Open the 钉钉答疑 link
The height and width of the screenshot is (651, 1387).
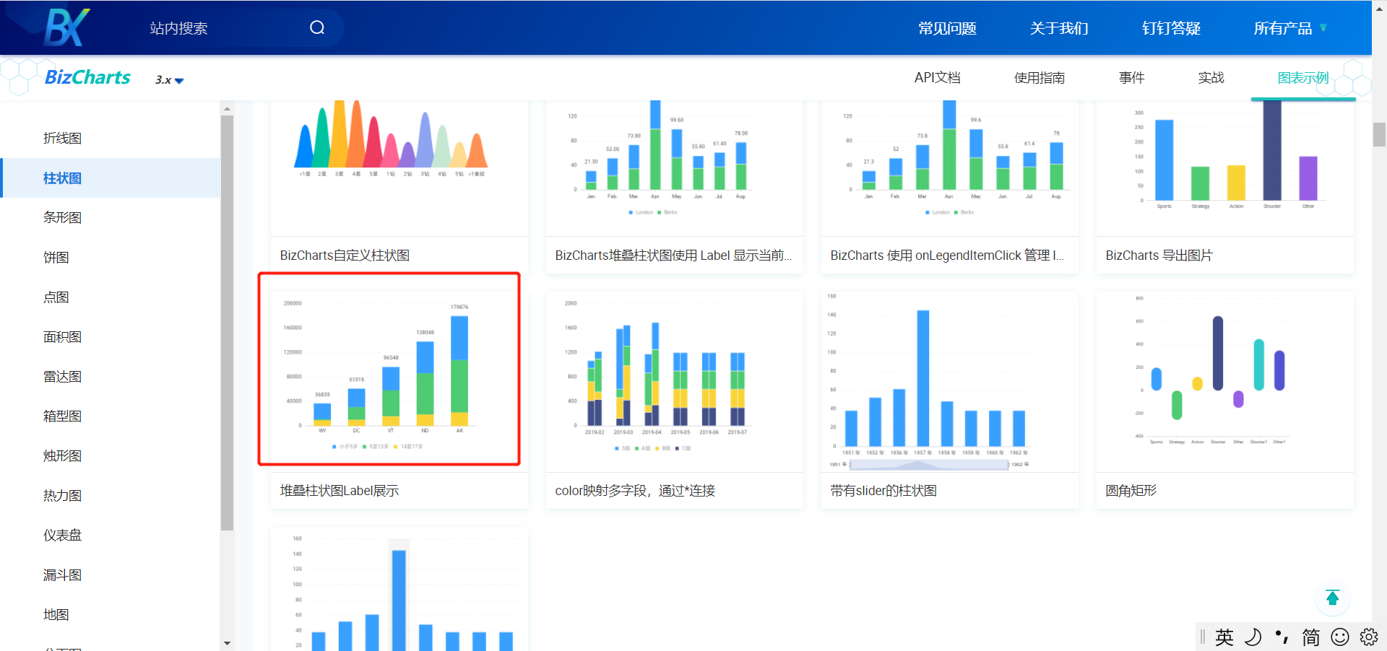(1171, 28)
